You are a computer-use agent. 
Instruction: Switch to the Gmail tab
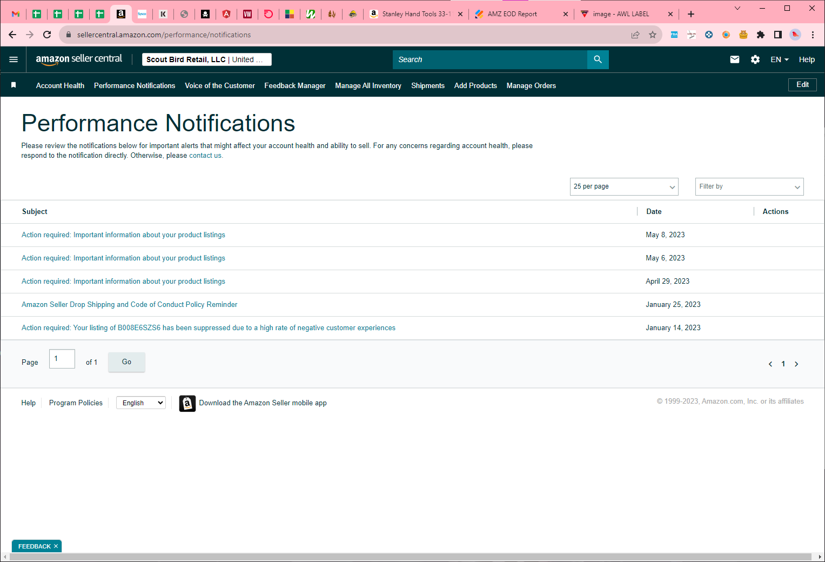16,14
